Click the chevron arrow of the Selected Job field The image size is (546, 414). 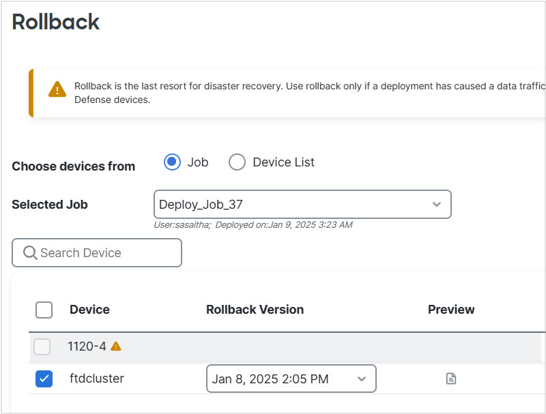[x=437, y=205]
